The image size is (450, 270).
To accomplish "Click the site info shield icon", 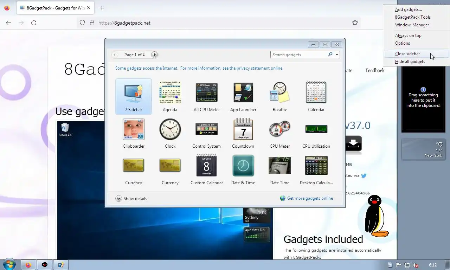I will (x=82, y=23).
